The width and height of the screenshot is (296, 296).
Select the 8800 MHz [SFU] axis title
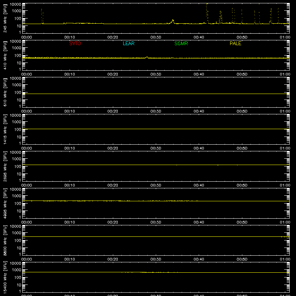(5, 240)
